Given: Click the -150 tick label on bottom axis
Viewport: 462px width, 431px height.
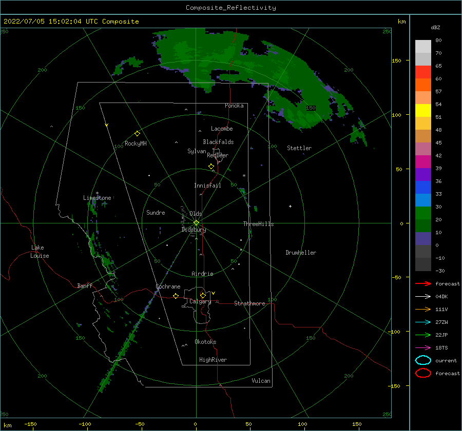Looking at the screenshot, I should tap(30, 424).
